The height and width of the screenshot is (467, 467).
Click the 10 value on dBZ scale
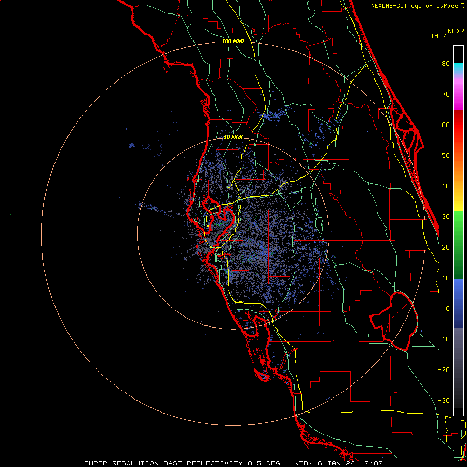(x=446, y=278)
